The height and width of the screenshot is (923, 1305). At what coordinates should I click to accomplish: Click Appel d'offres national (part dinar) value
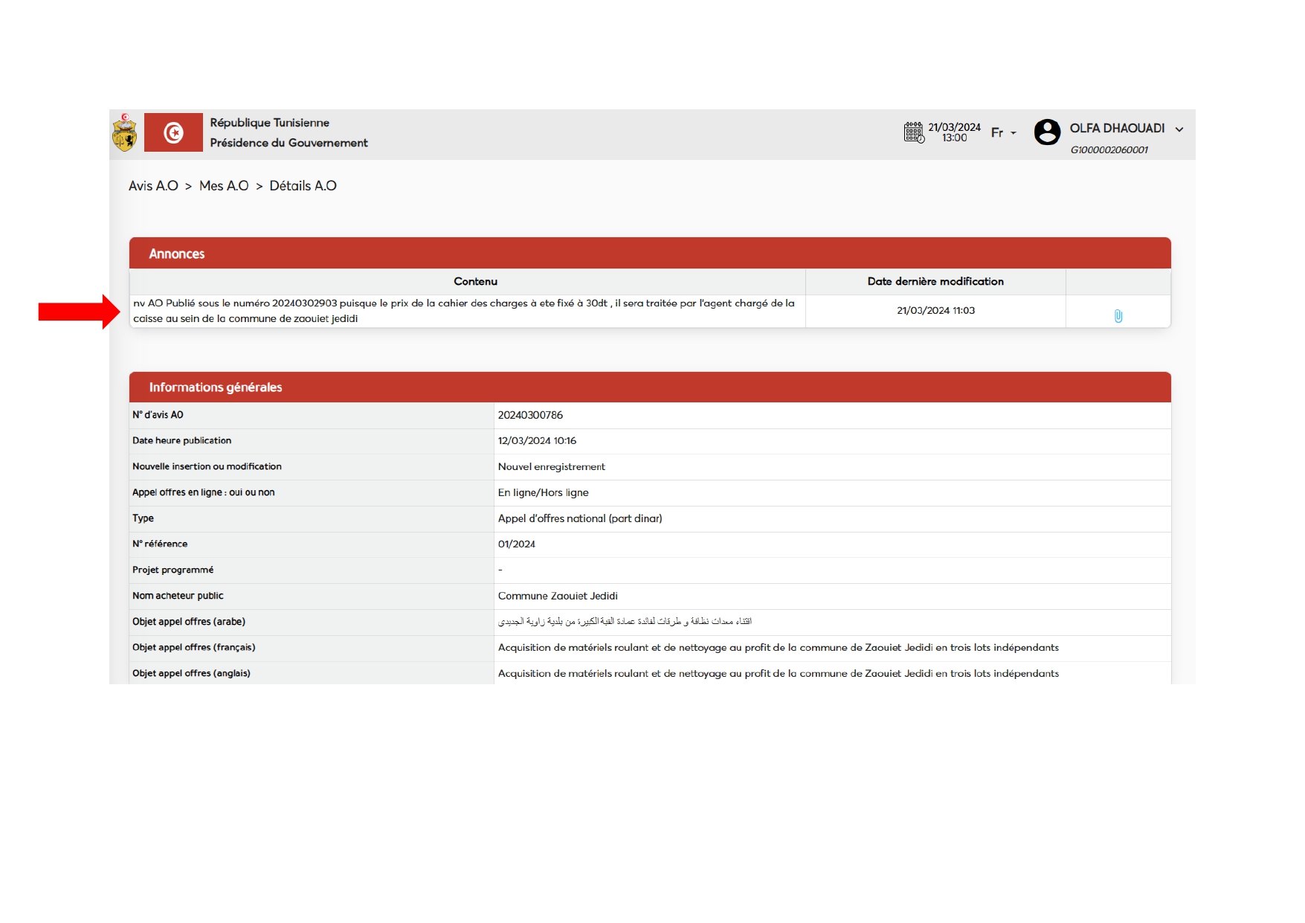click(x=580, y=518)
